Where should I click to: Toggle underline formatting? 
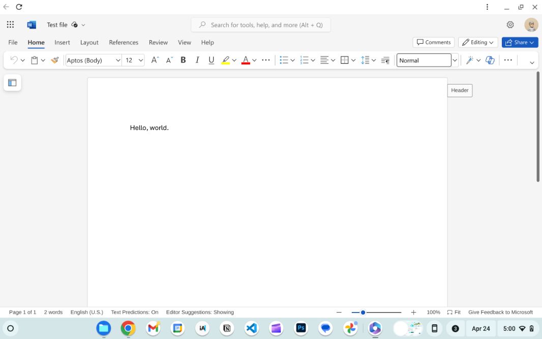point(212,60)
